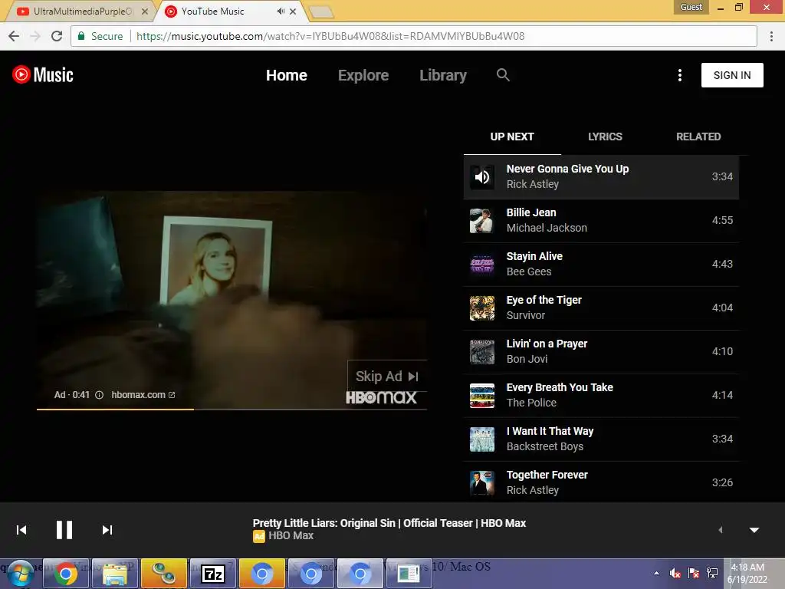Click the ad info circle icon
785x589 pixels.
tap(99, 395)
